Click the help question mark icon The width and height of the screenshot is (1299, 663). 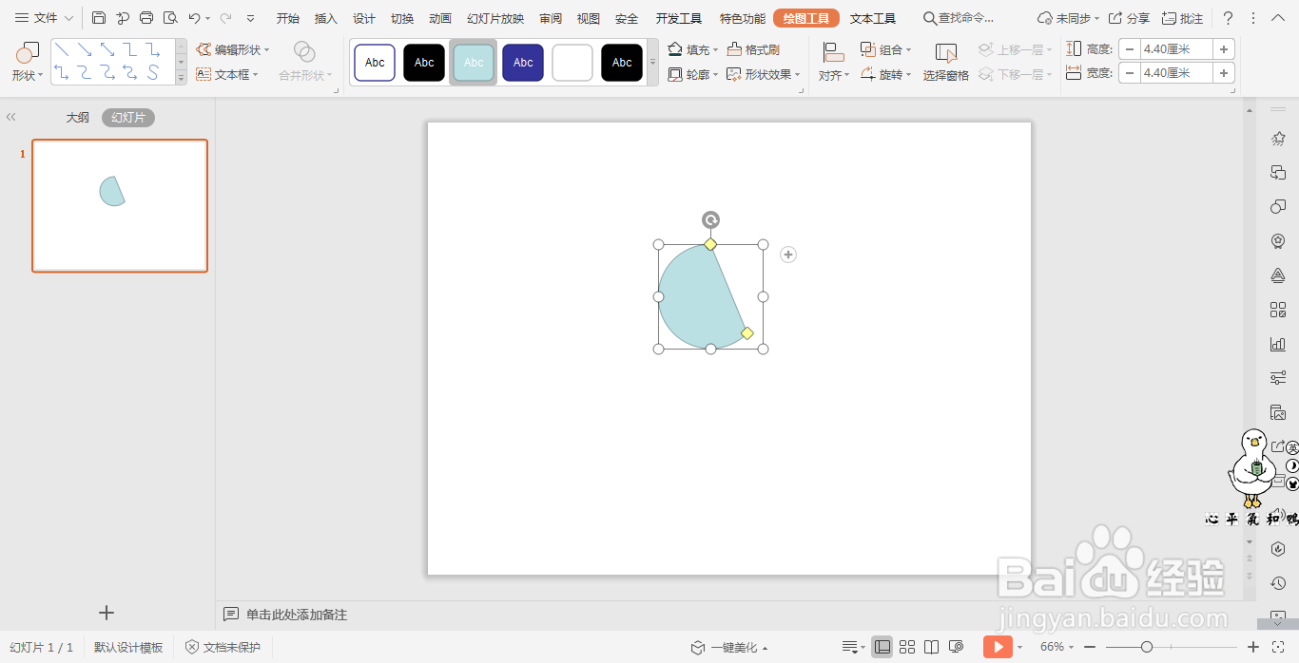pos(1228,18)
